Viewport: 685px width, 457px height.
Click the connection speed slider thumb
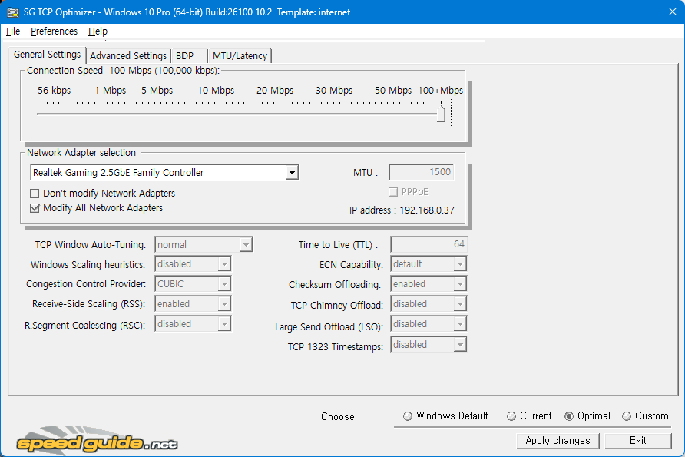click(x=442, y=114)
